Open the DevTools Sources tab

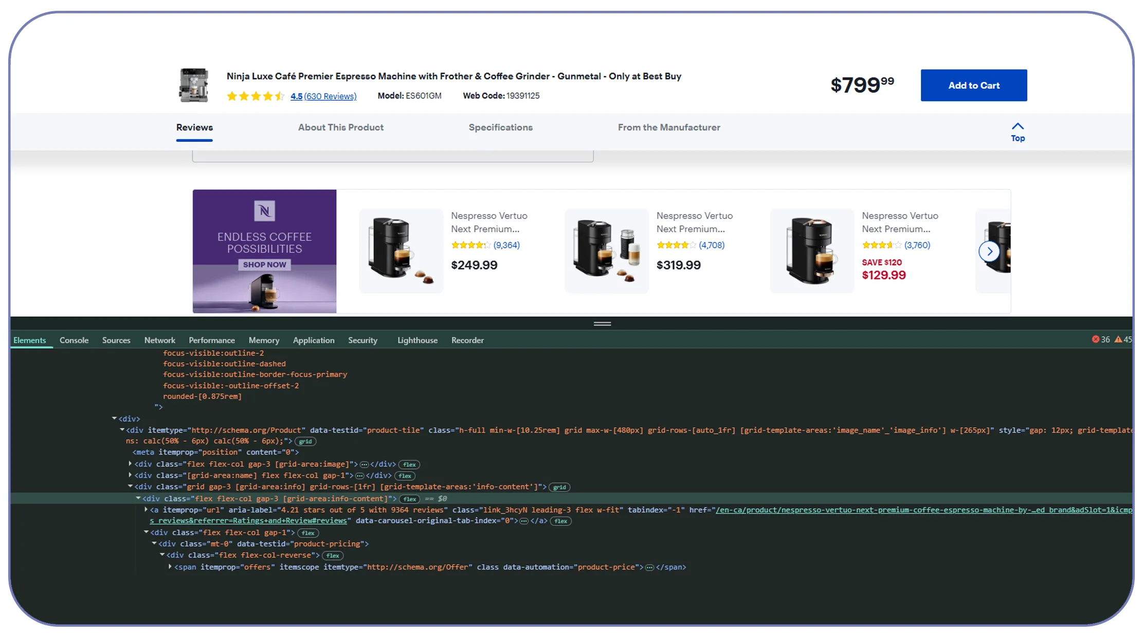click(x=116, y=340)
